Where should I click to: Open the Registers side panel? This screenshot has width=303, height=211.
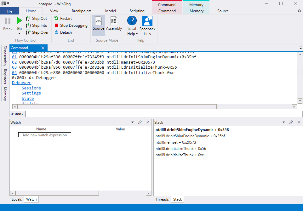point(5,76)
